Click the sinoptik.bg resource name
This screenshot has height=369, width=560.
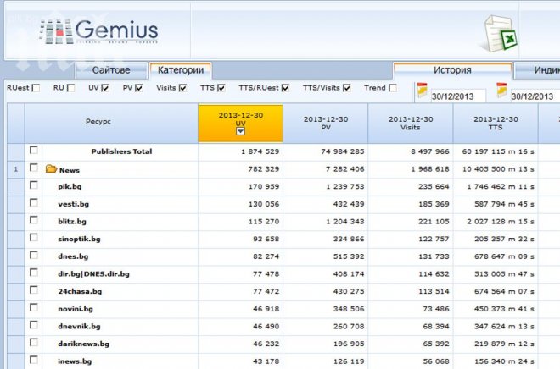(x=79, y=239)
